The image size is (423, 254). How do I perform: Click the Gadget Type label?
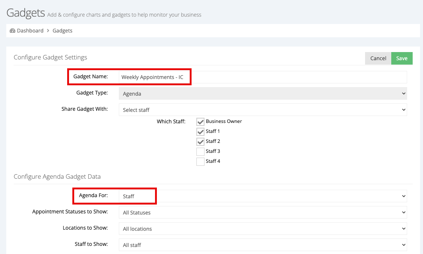(x=92, y=93)
